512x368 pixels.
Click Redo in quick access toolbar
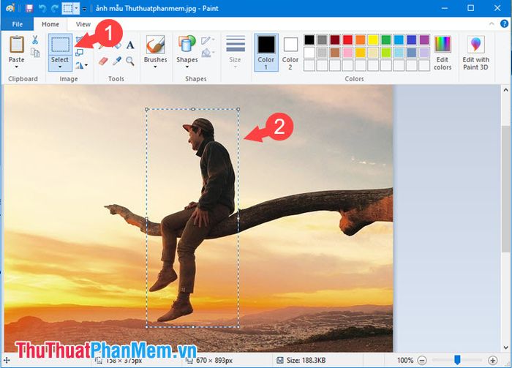[x=55, y=8]
